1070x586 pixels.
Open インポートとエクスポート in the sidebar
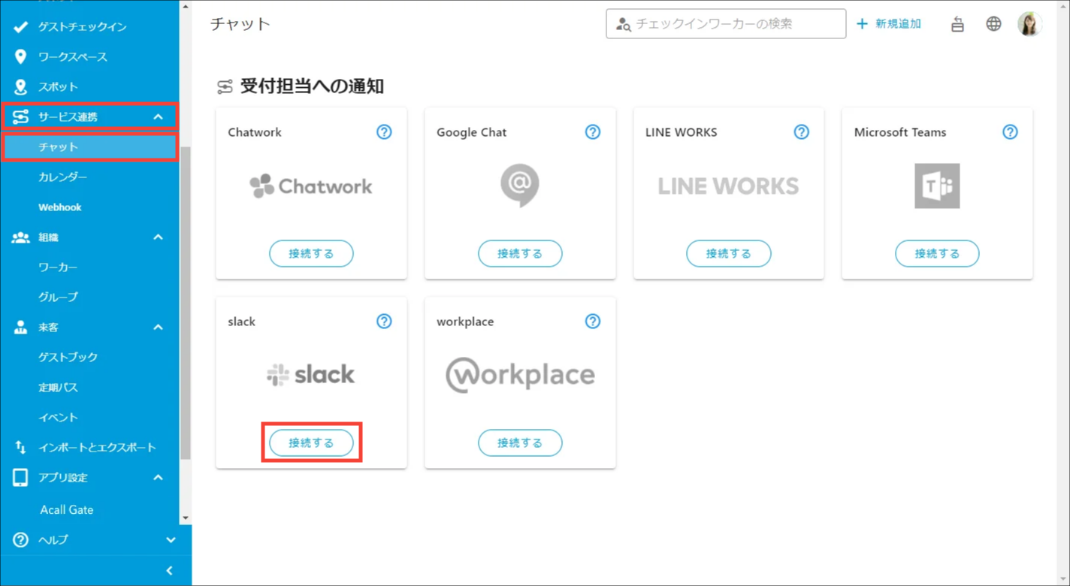coord(90,448)
